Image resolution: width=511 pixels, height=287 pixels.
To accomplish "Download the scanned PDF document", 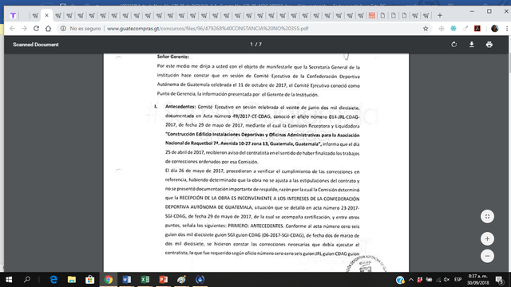I will pyautogui.click(x=472, y=45).
